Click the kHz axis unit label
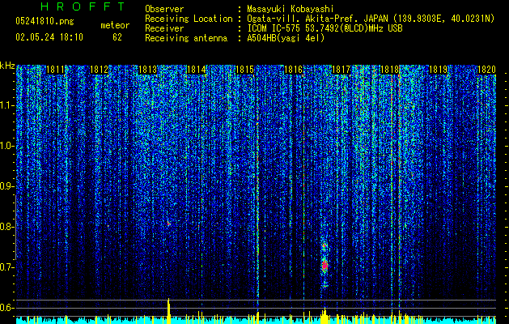 (7, 66)
